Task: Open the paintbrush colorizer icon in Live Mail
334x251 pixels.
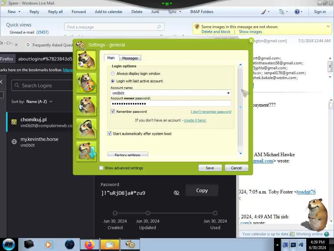Action: tap(264, 12)
